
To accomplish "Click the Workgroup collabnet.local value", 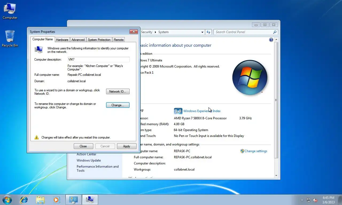I will (x=184, y=169).
